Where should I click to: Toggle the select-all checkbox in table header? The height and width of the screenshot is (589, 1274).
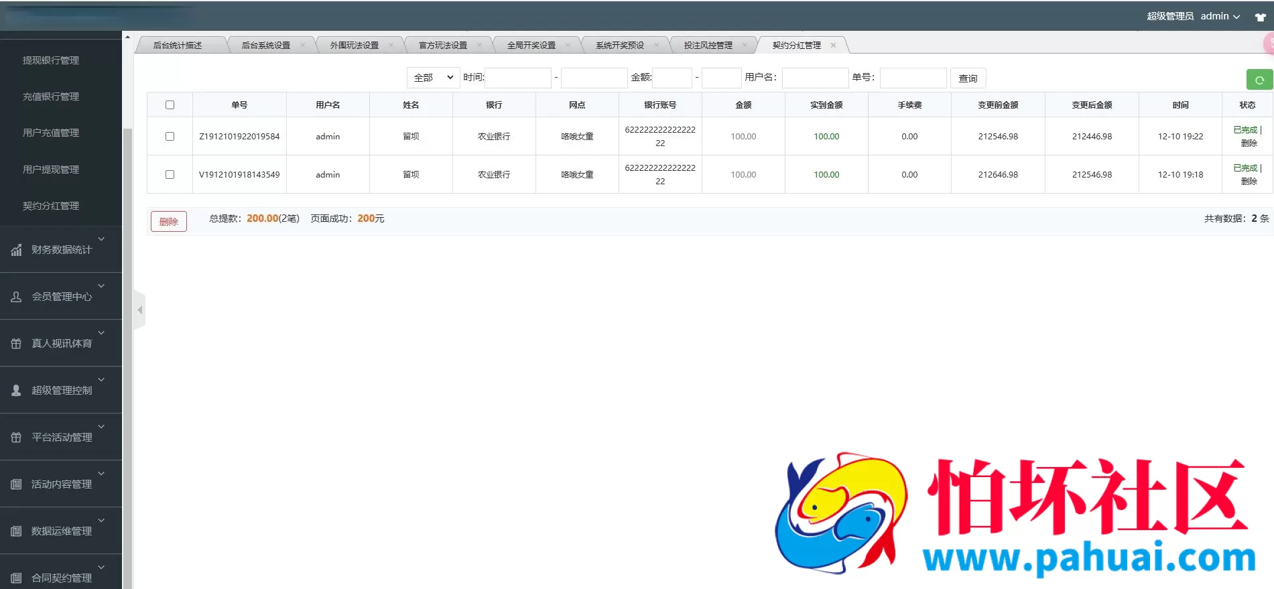170,105
